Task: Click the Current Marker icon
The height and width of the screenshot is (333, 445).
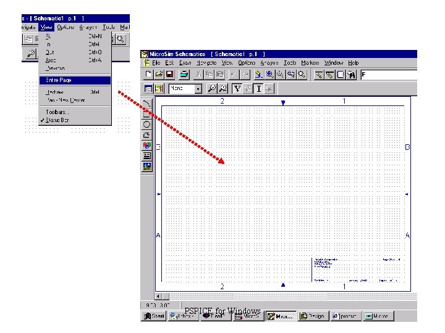Action: click(222, 89)
